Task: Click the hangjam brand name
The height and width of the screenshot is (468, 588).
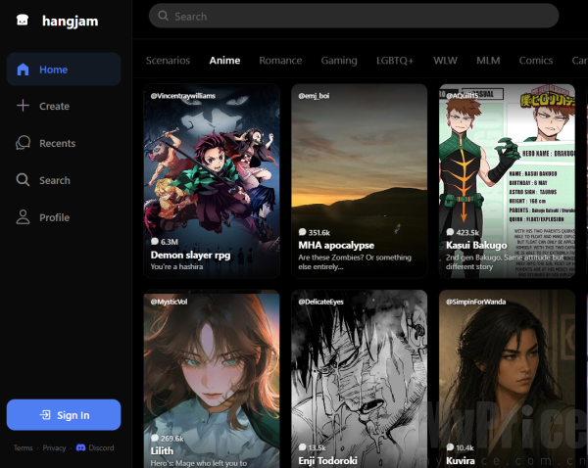Action: [x=71, y=21]
